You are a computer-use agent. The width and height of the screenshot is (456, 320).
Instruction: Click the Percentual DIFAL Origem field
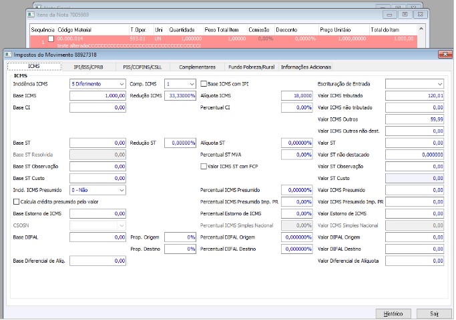tap(297, 237)
